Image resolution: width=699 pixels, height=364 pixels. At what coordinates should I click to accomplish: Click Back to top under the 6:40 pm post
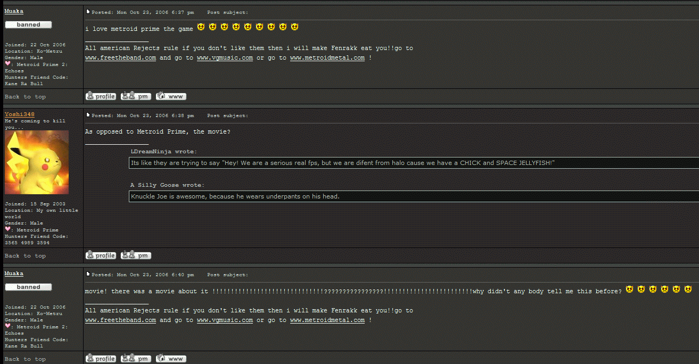pyautogui.click(x=25, y=359)
